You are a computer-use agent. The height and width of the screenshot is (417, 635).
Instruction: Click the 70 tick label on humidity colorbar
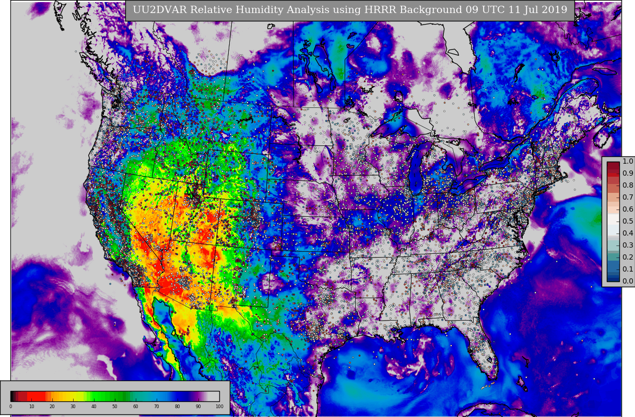coord(157,407)
